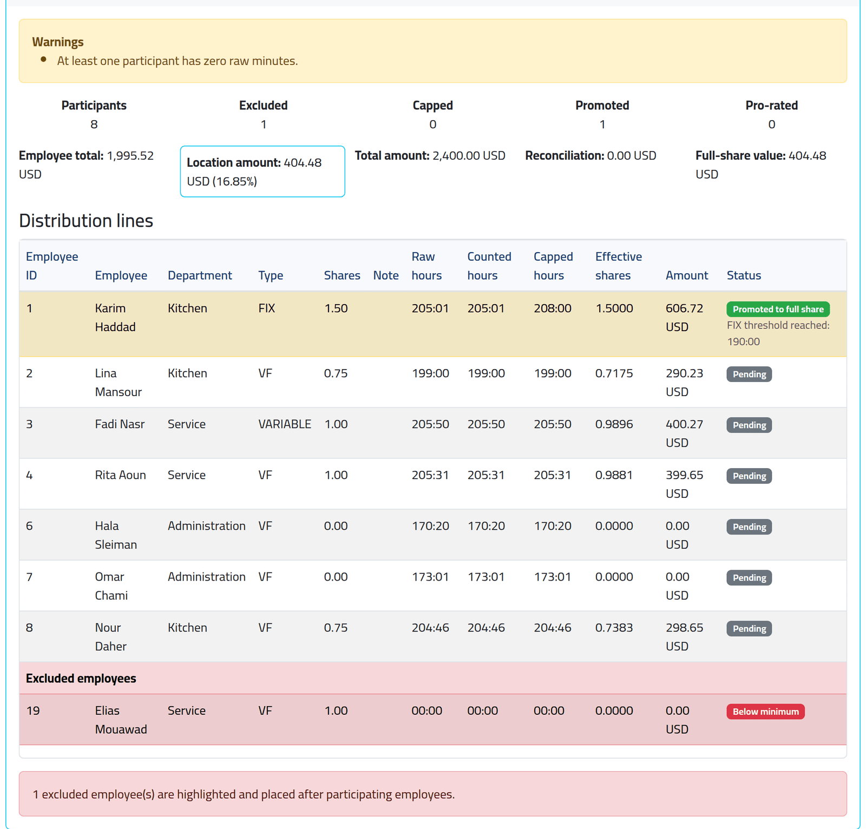Click the Pending badge for Omar Chami
Image resolution: width=866 pixels, height=829 pixels.
click(x=749, y=577)
